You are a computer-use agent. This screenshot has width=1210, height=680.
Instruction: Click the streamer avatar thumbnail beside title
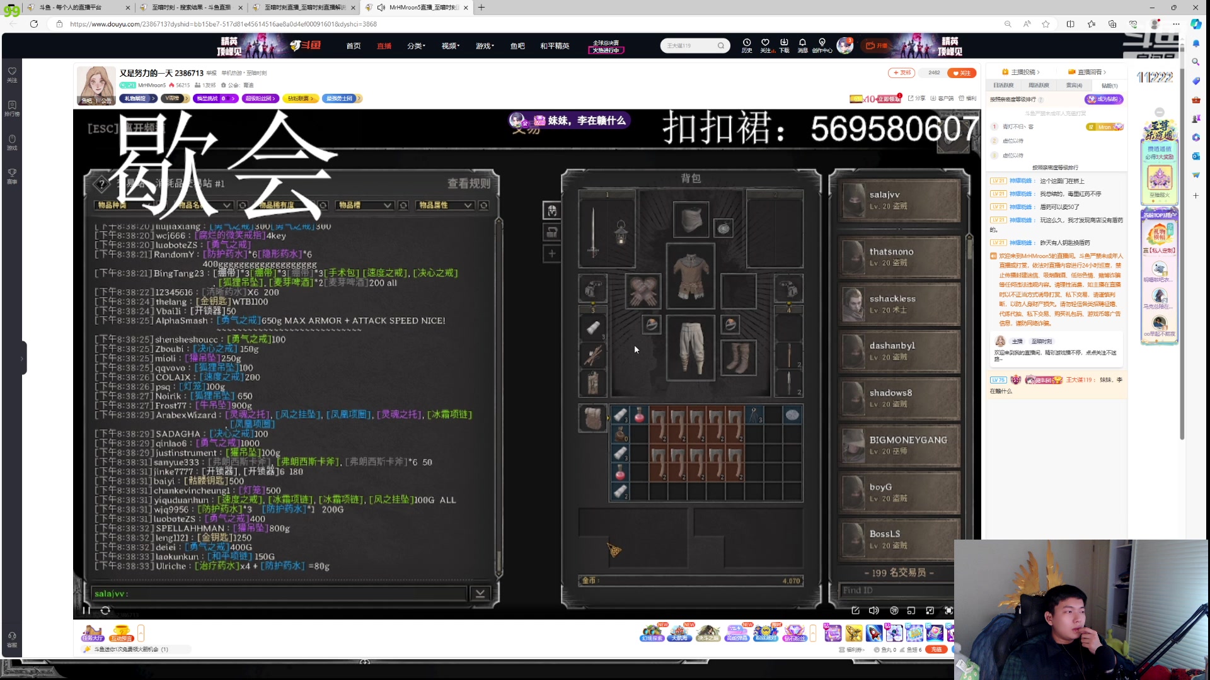[x=96, y=85]
